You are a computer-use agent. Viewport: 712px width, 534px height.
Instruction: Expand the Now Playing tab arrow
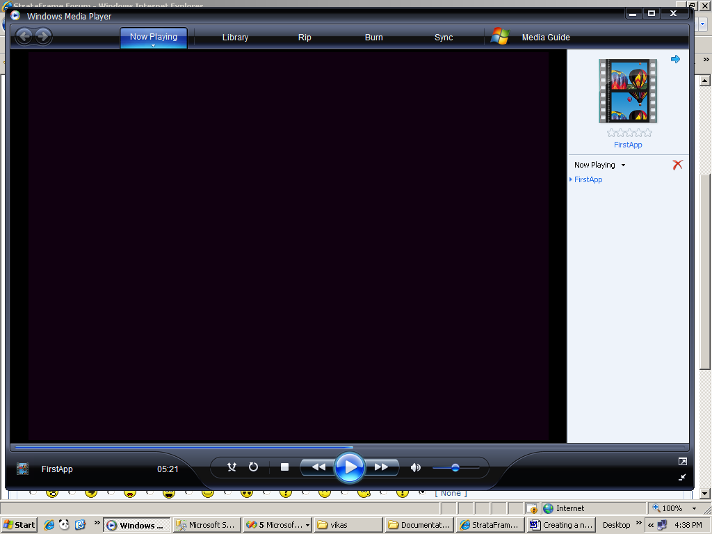[154, 46]
